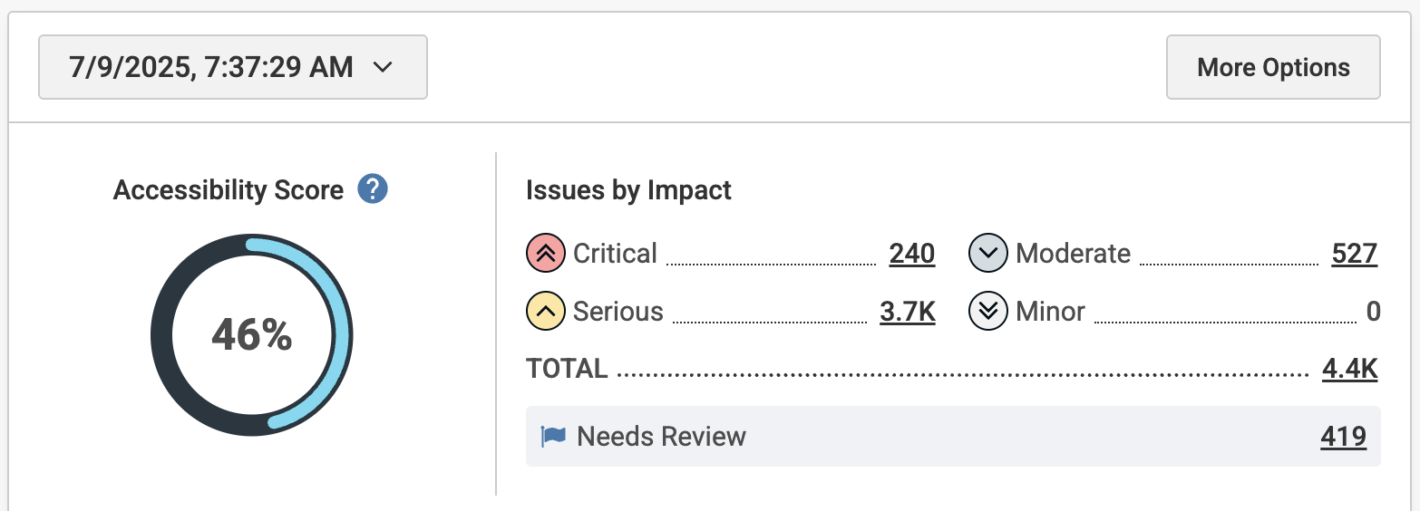Image resolution: width=1420 pixels, height=511 pixels.
Task: Click the Minor issues count of 0
Action: [x=1373, y=312]
